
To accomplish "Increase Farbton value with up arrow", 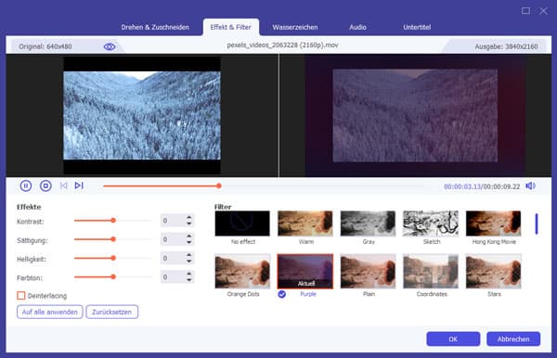I will [189, 274].
